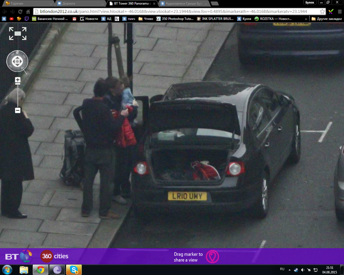
Task: Go to browser home page
Action: pyautogui.click(x=28, y=11)
